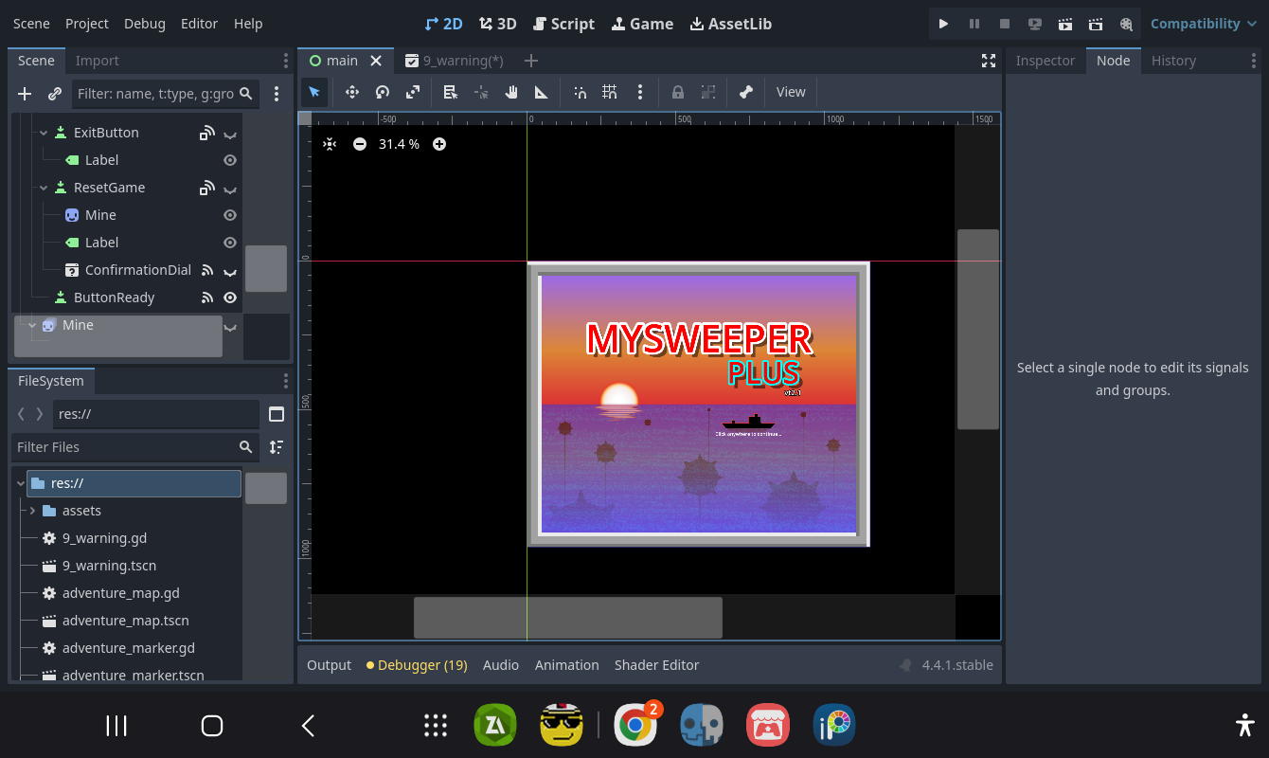Lock the selected node with padlock icon
Screen dimensions: 1269x758
click(678, 92)
